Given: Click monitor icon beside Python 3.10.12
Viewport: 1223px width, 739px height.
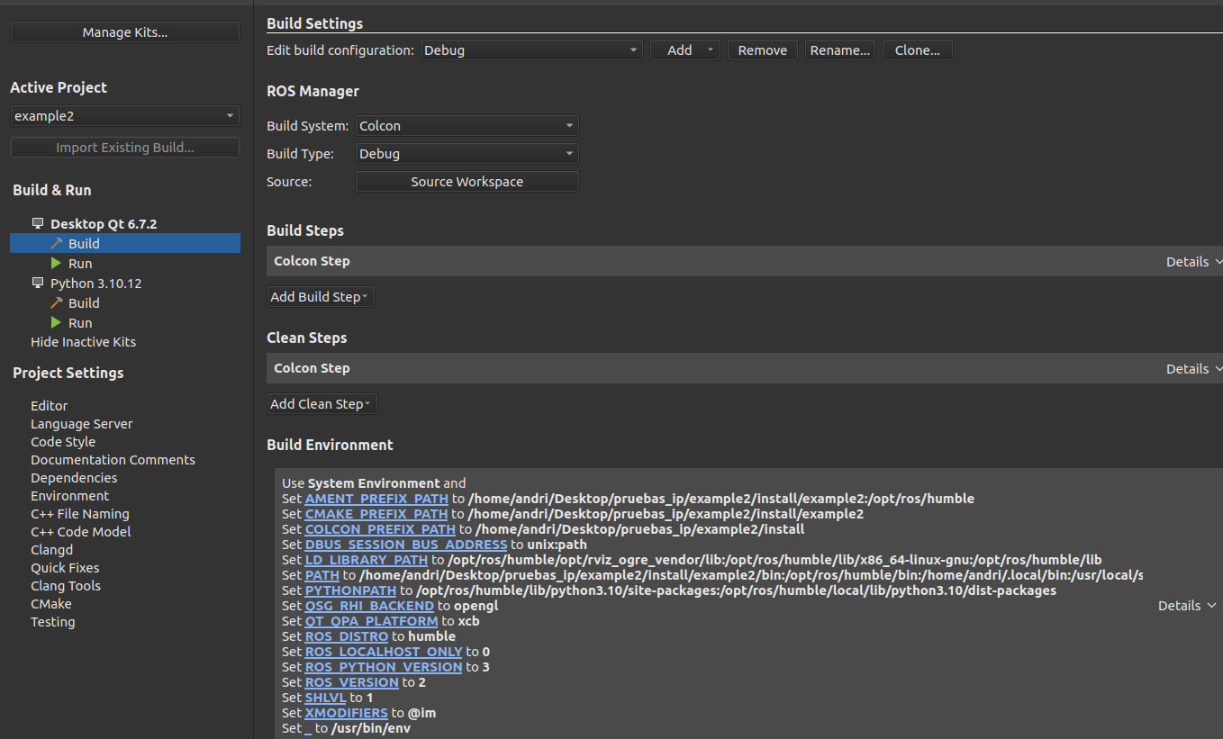Looking at the screenshot, I should (x=38, y=283).
